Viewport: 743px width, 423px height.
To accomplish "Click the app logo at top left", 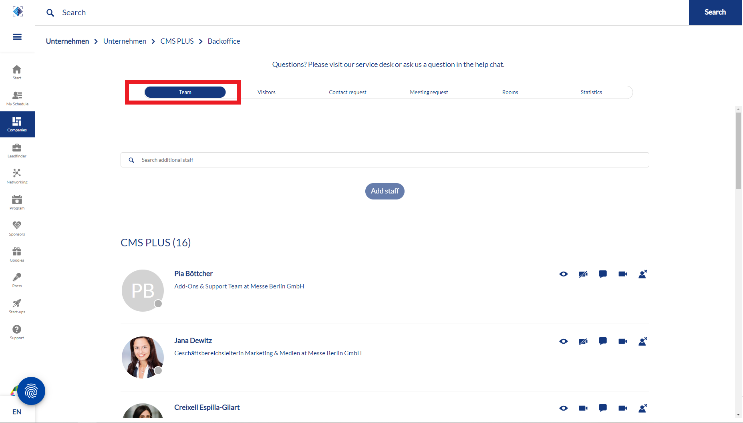I will [x=18, y=12].
